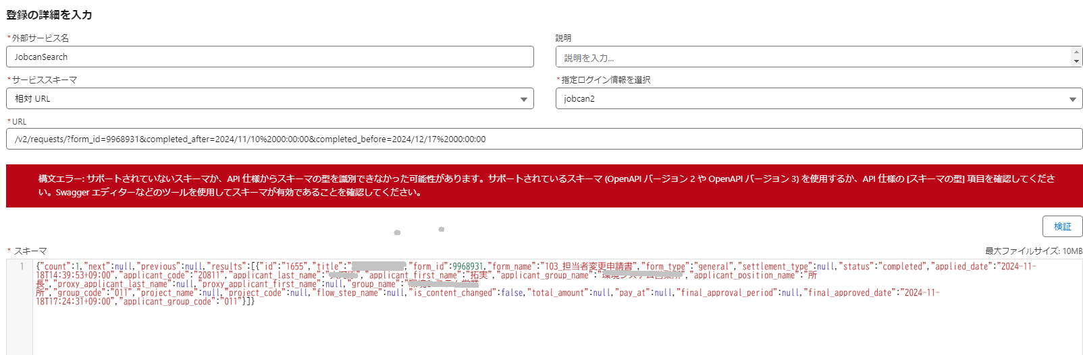Click the "status":"completed" text in JSON

[883, 267]
